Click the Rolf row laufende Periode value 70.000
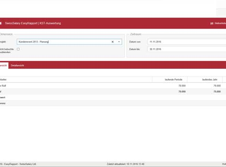 [x=182, y=86]
